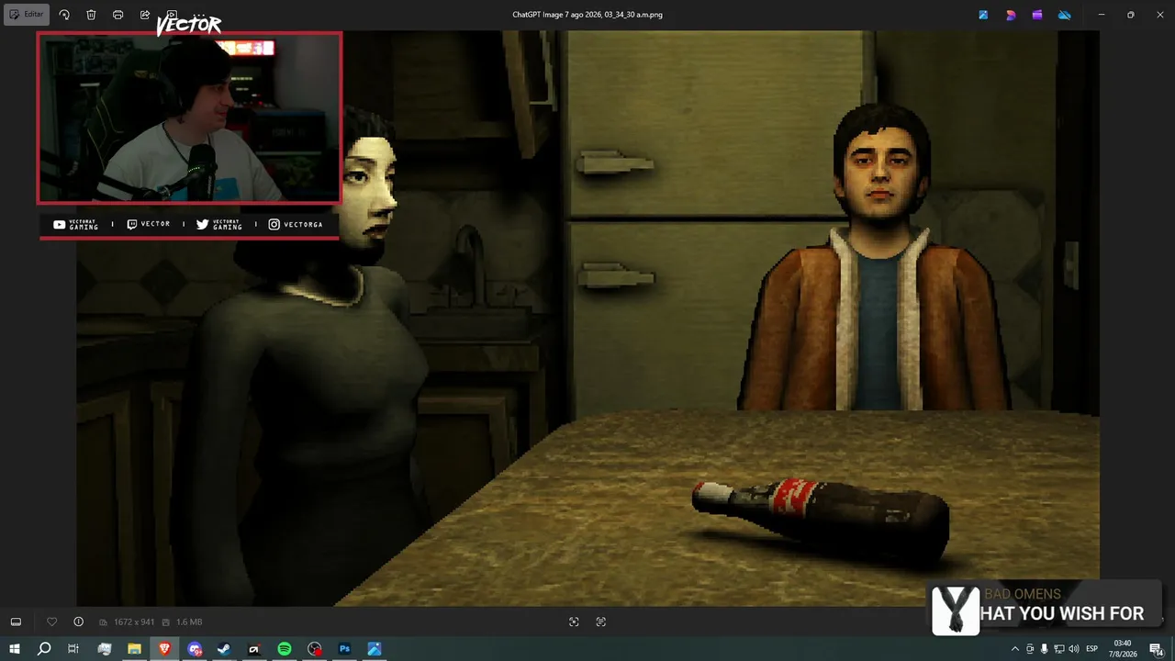Open Clipchamp from the purple title bar icon
Viewport: 1175px width, 661px height.
click(1037, 15)
